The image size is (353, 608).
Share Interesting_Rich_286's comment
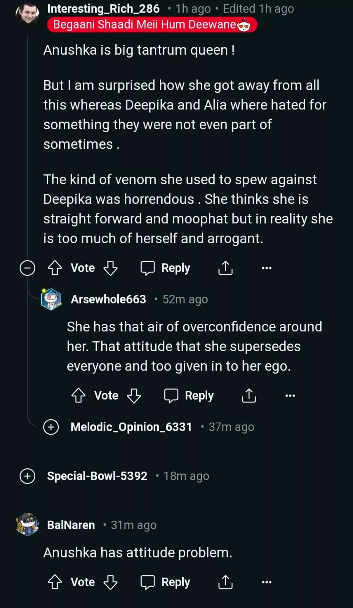pos(225,268)
